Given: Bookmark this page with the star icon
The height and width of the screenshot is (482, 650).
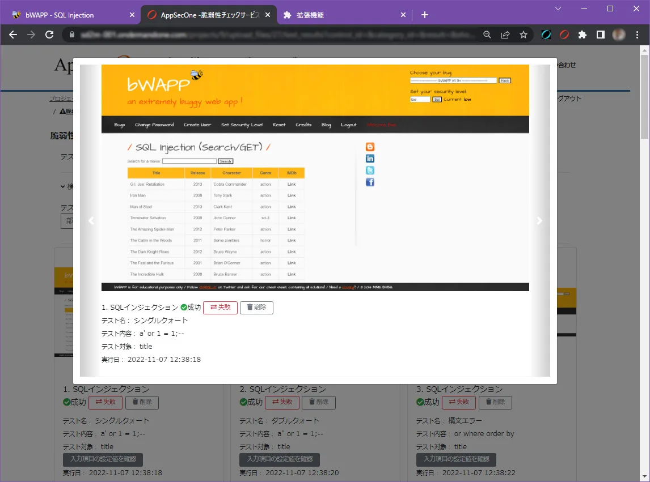Looking at the screenshot, I should 524,35.
